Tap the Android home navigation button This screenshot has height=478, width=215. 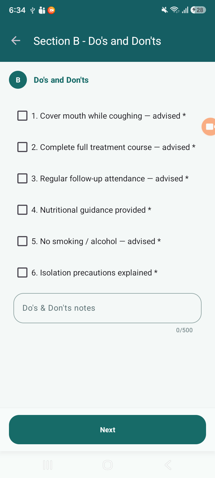pyautogui.click(x=107, y=465)
